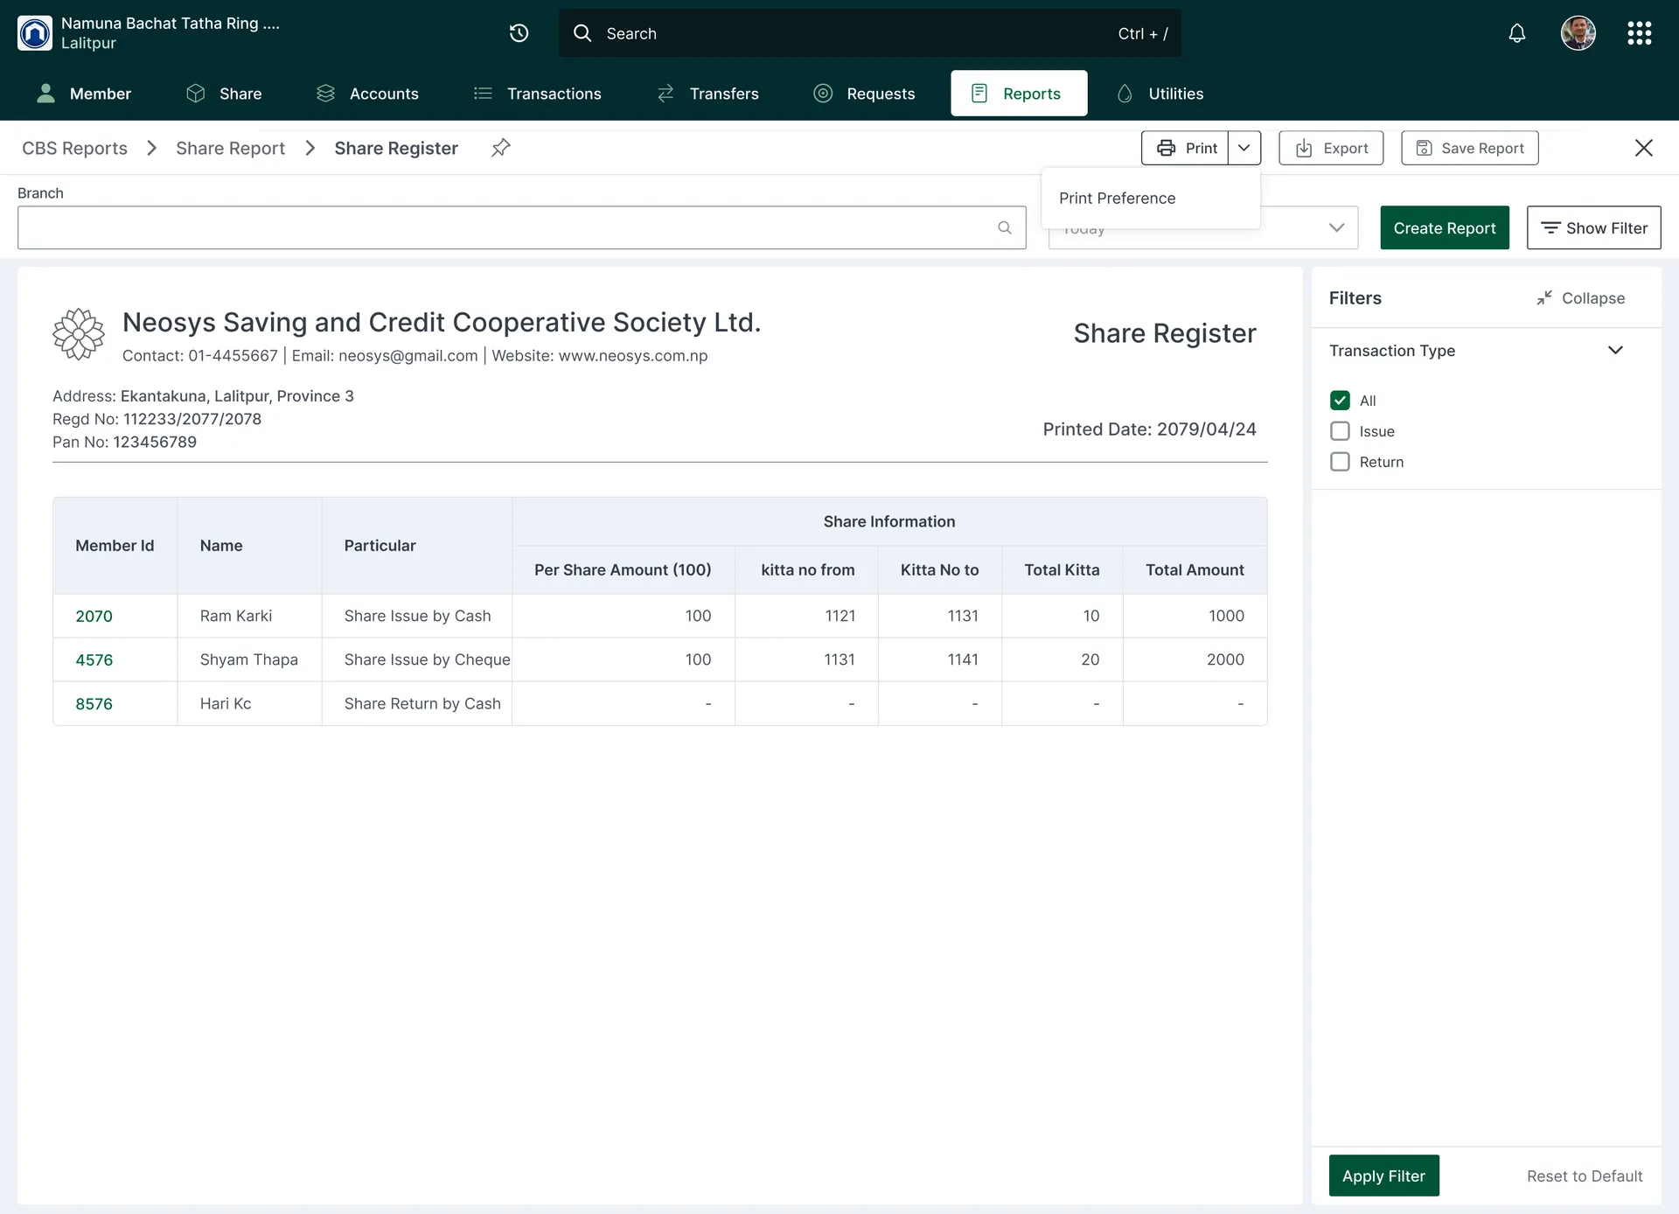The height and width of the screenshot is (1214, 1679).
Task: Click the Neosys cooperative flower logo
Action: pyautogui.click(x=79, y=333)
